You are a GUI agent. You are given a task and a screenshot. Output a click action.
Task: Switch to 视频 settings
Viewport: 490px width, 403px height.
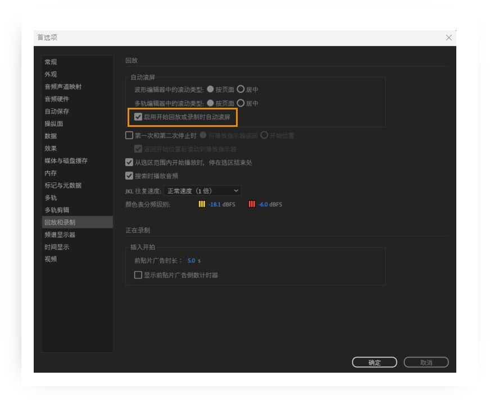coord(77,259)
